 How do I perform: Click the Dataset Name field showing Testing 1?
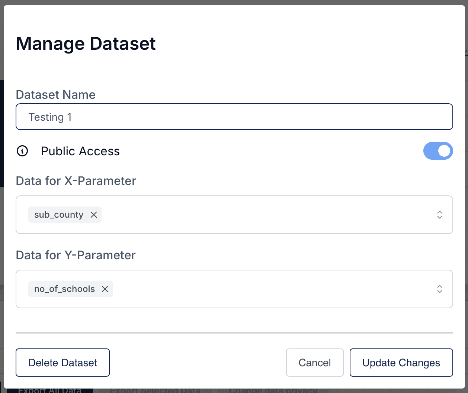[x=234, y=117]
